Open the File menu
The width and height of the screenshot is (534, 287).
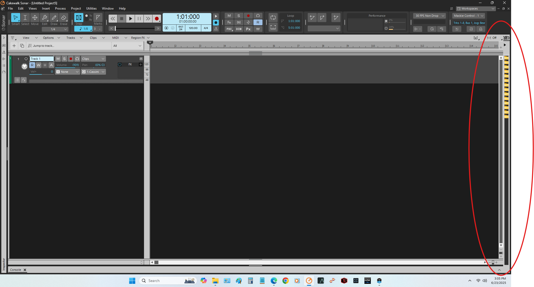10,9
